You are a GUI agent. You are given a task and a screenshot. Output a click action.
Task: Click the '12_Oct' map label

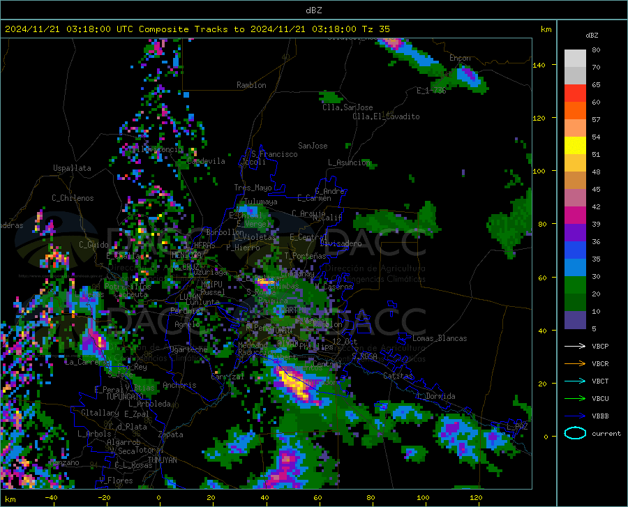click(345, 342)
